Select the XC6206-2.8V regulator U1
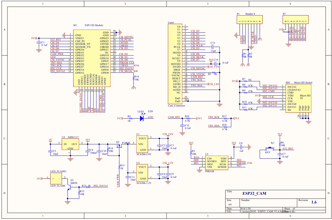Viewport: 332px width, 220px height. pyautogui.click(x=142, y=144)
